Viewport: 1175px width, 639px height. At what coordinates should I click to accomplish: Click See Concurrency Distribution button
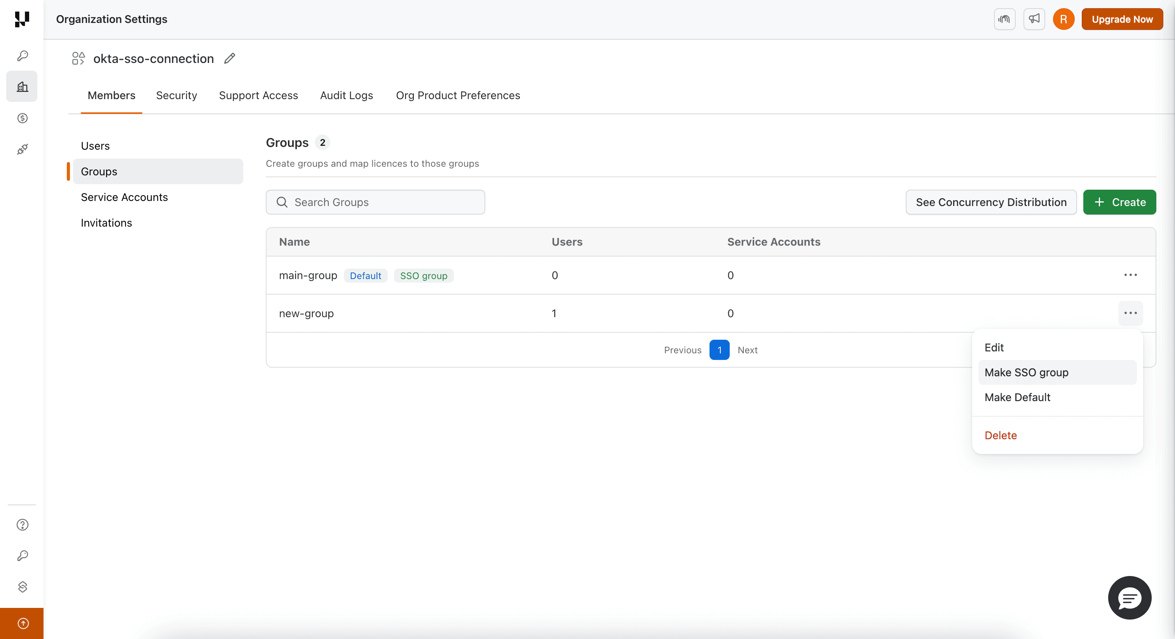click(991, 202)
